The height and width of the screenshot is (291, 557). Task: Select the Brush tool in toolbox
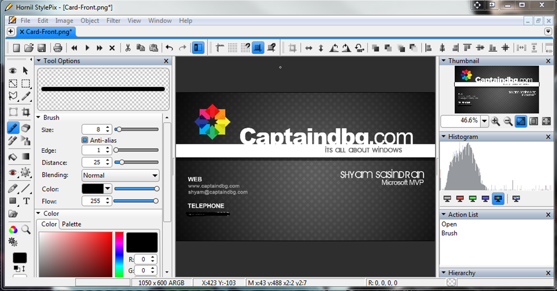[13, 128]
